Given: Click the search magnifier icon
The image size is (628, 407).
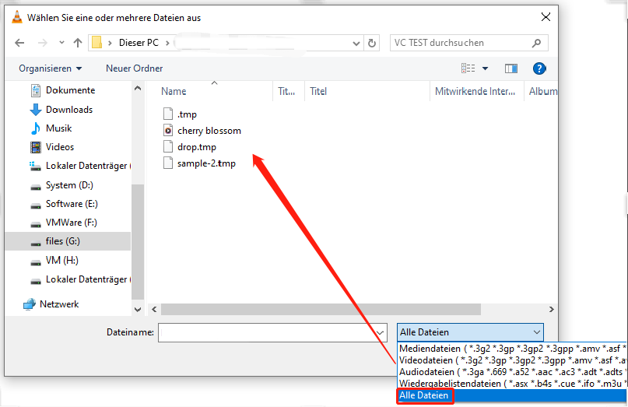Looking at the screenshot, I should (x=536, y=43).
